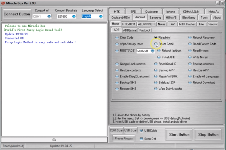The image size is (226, 150).
Task: Switch to the Fastboot tab
Action: pyautogui.click(x=145, y=30)
